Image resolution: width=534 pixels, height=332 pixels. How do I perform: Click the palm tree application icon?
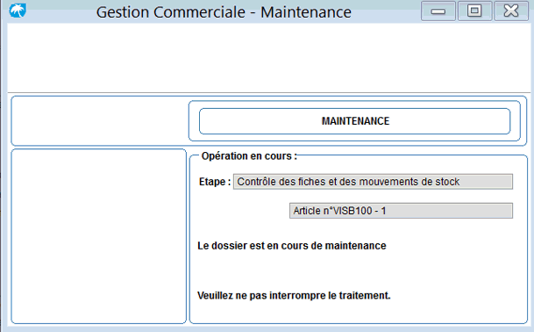(18, 11)
